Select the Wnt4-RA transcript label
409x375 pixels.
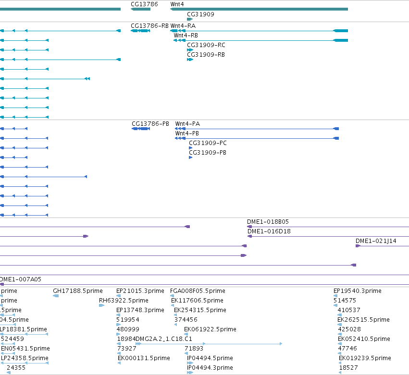[183, 26]
